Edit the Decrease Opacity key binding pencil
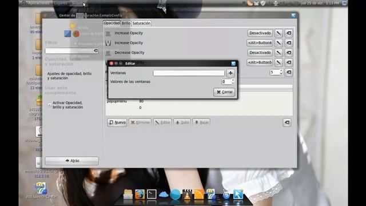Viewport: 366px width, 206px height. (279, 53)
